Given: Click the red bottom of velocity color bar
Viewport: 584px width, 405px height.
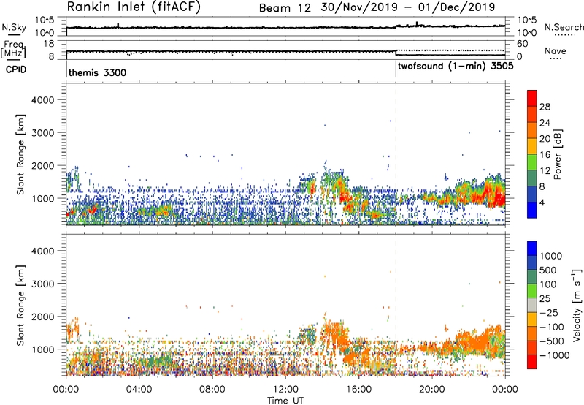Looking at the screenshot, I should pyautogui.click(x=532, y=362).
